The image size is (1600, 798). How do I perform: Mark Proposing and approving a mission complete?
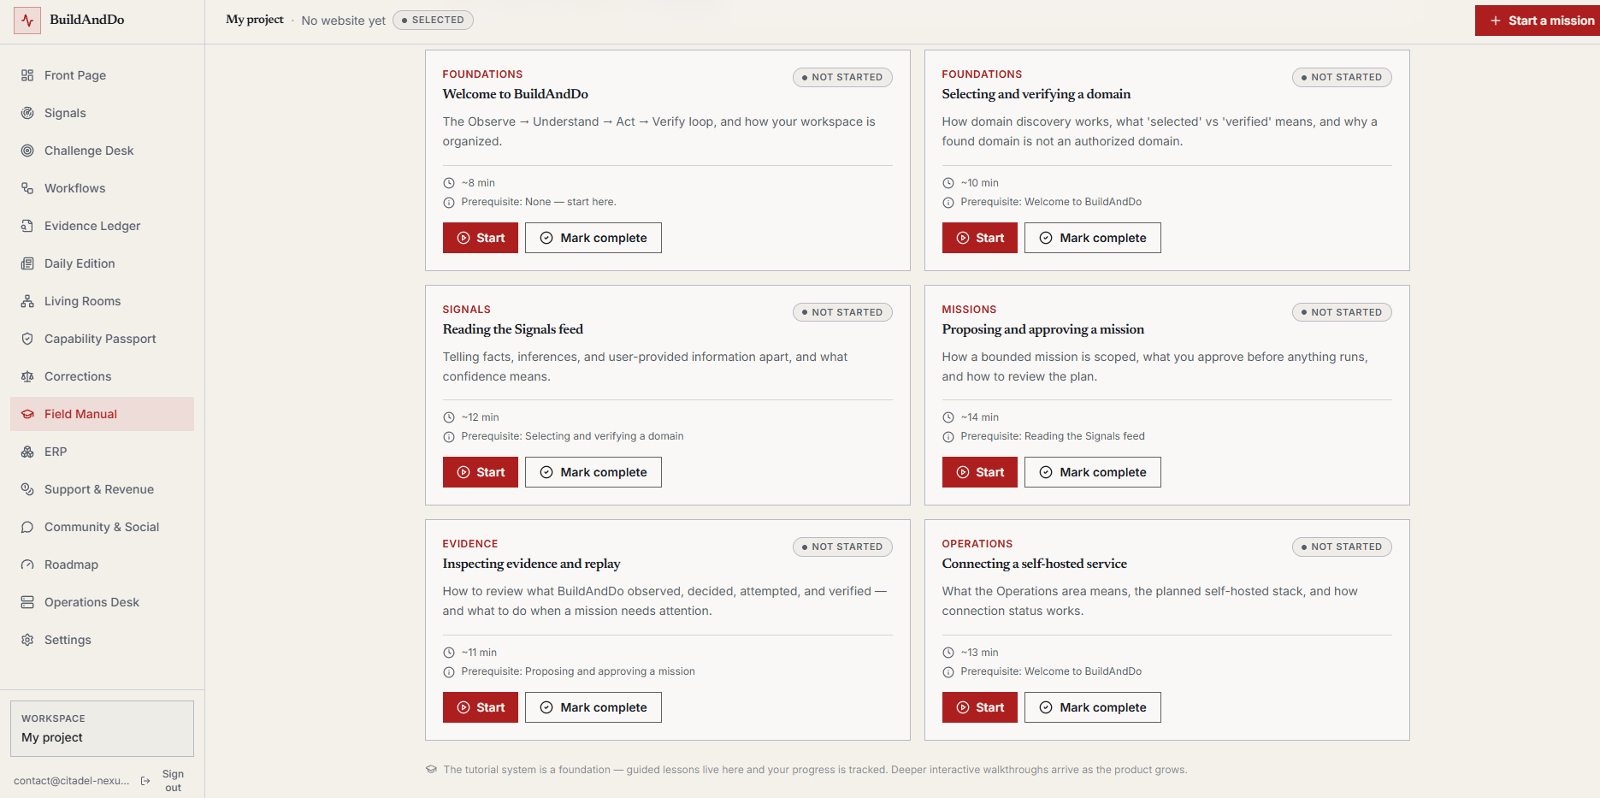coord(1093,472)
